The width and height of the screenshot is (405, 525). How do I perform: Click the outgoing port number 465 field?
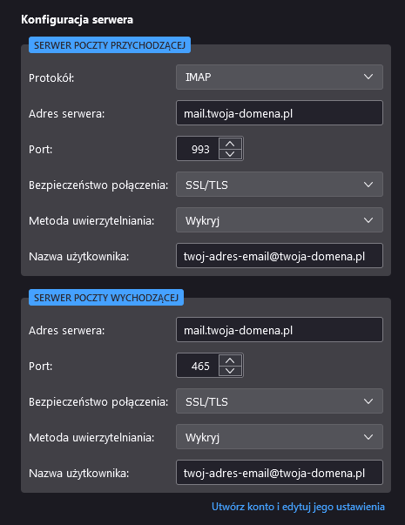click(198, 366)
